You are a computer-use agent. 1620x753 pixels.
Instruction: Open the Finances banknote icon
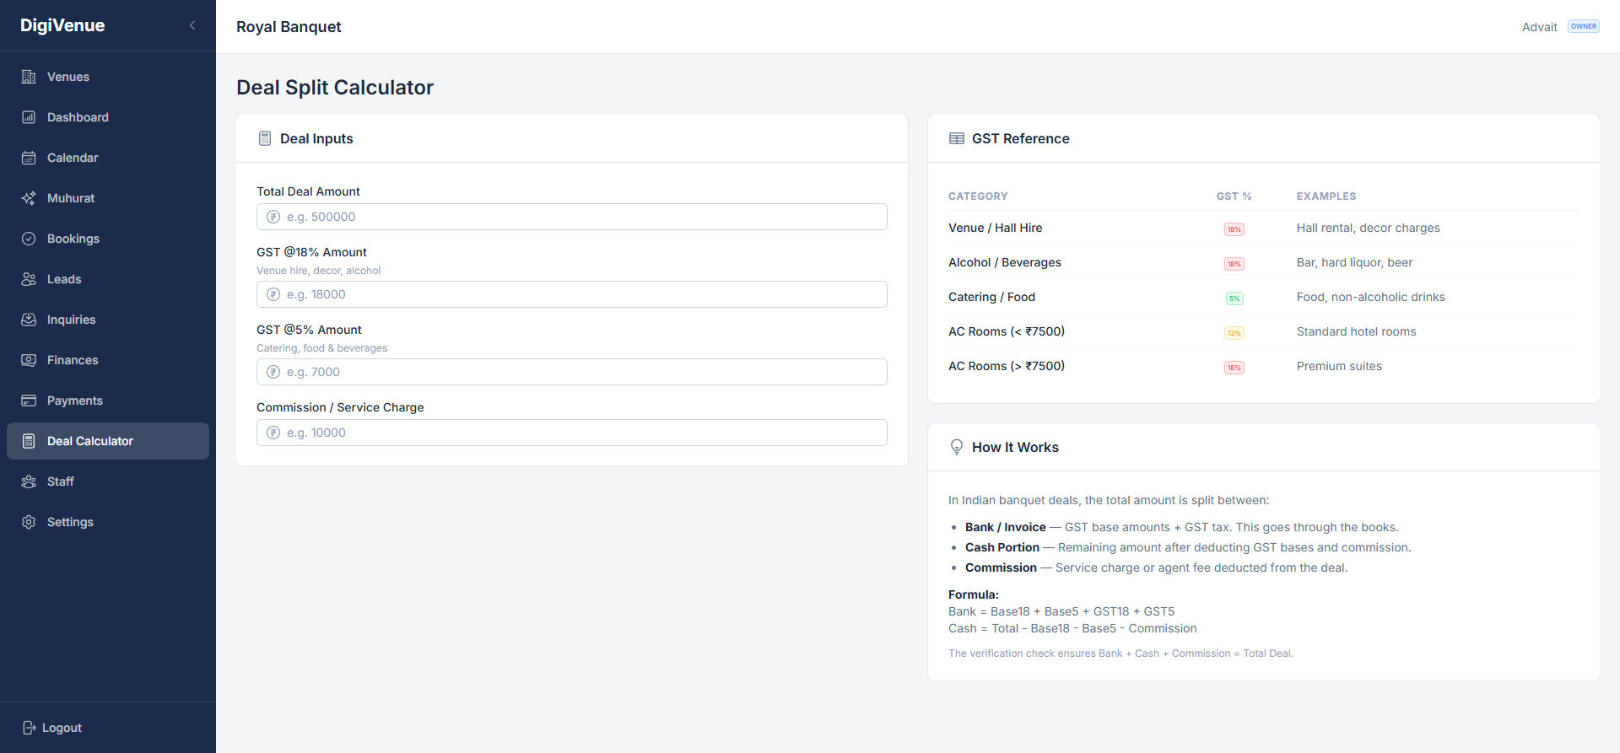(29, 360)
